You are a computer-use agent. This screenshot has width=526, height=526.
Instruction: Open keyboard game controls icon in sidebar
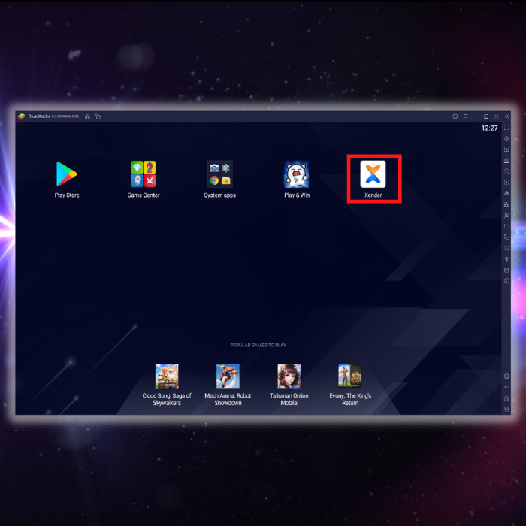point(507,160)
